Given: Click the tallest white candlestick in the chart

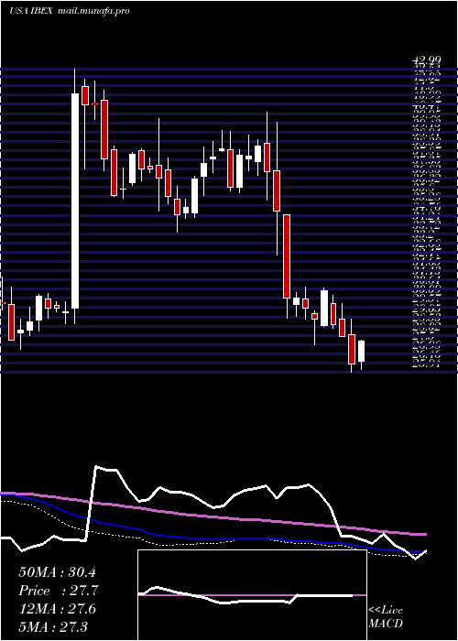Looking at the screenshot, I should (75, 201).
